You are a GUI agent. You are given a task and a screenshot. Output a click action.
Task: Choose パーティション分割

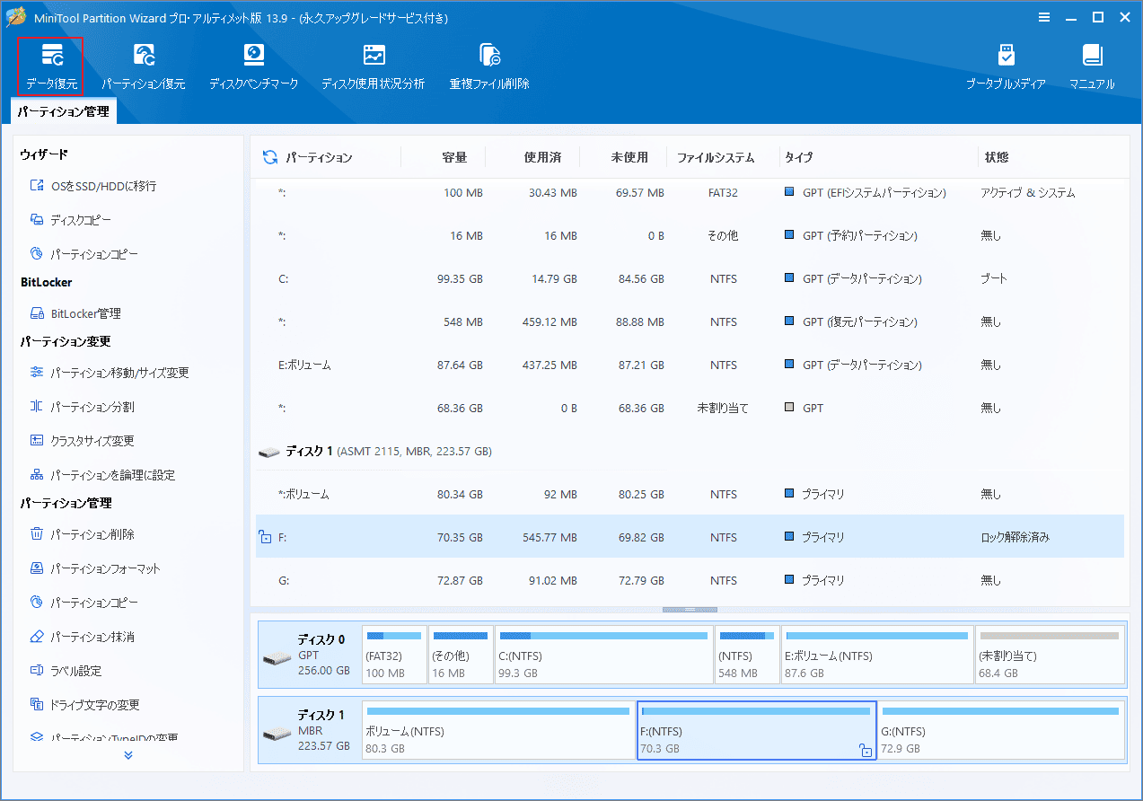click(x=82, y=407)
